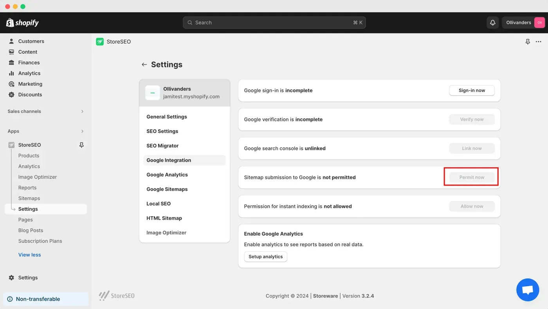Open the Ollivanders account menu
The height and width of the screenshot is (309, 548).
pos(524,23)
